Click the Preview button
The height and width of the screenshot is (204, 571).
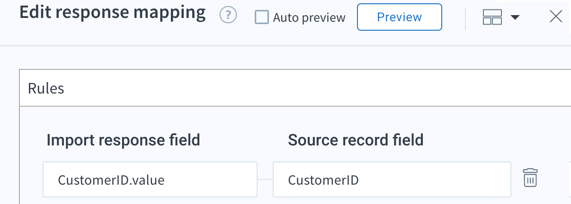click(399, 17)
